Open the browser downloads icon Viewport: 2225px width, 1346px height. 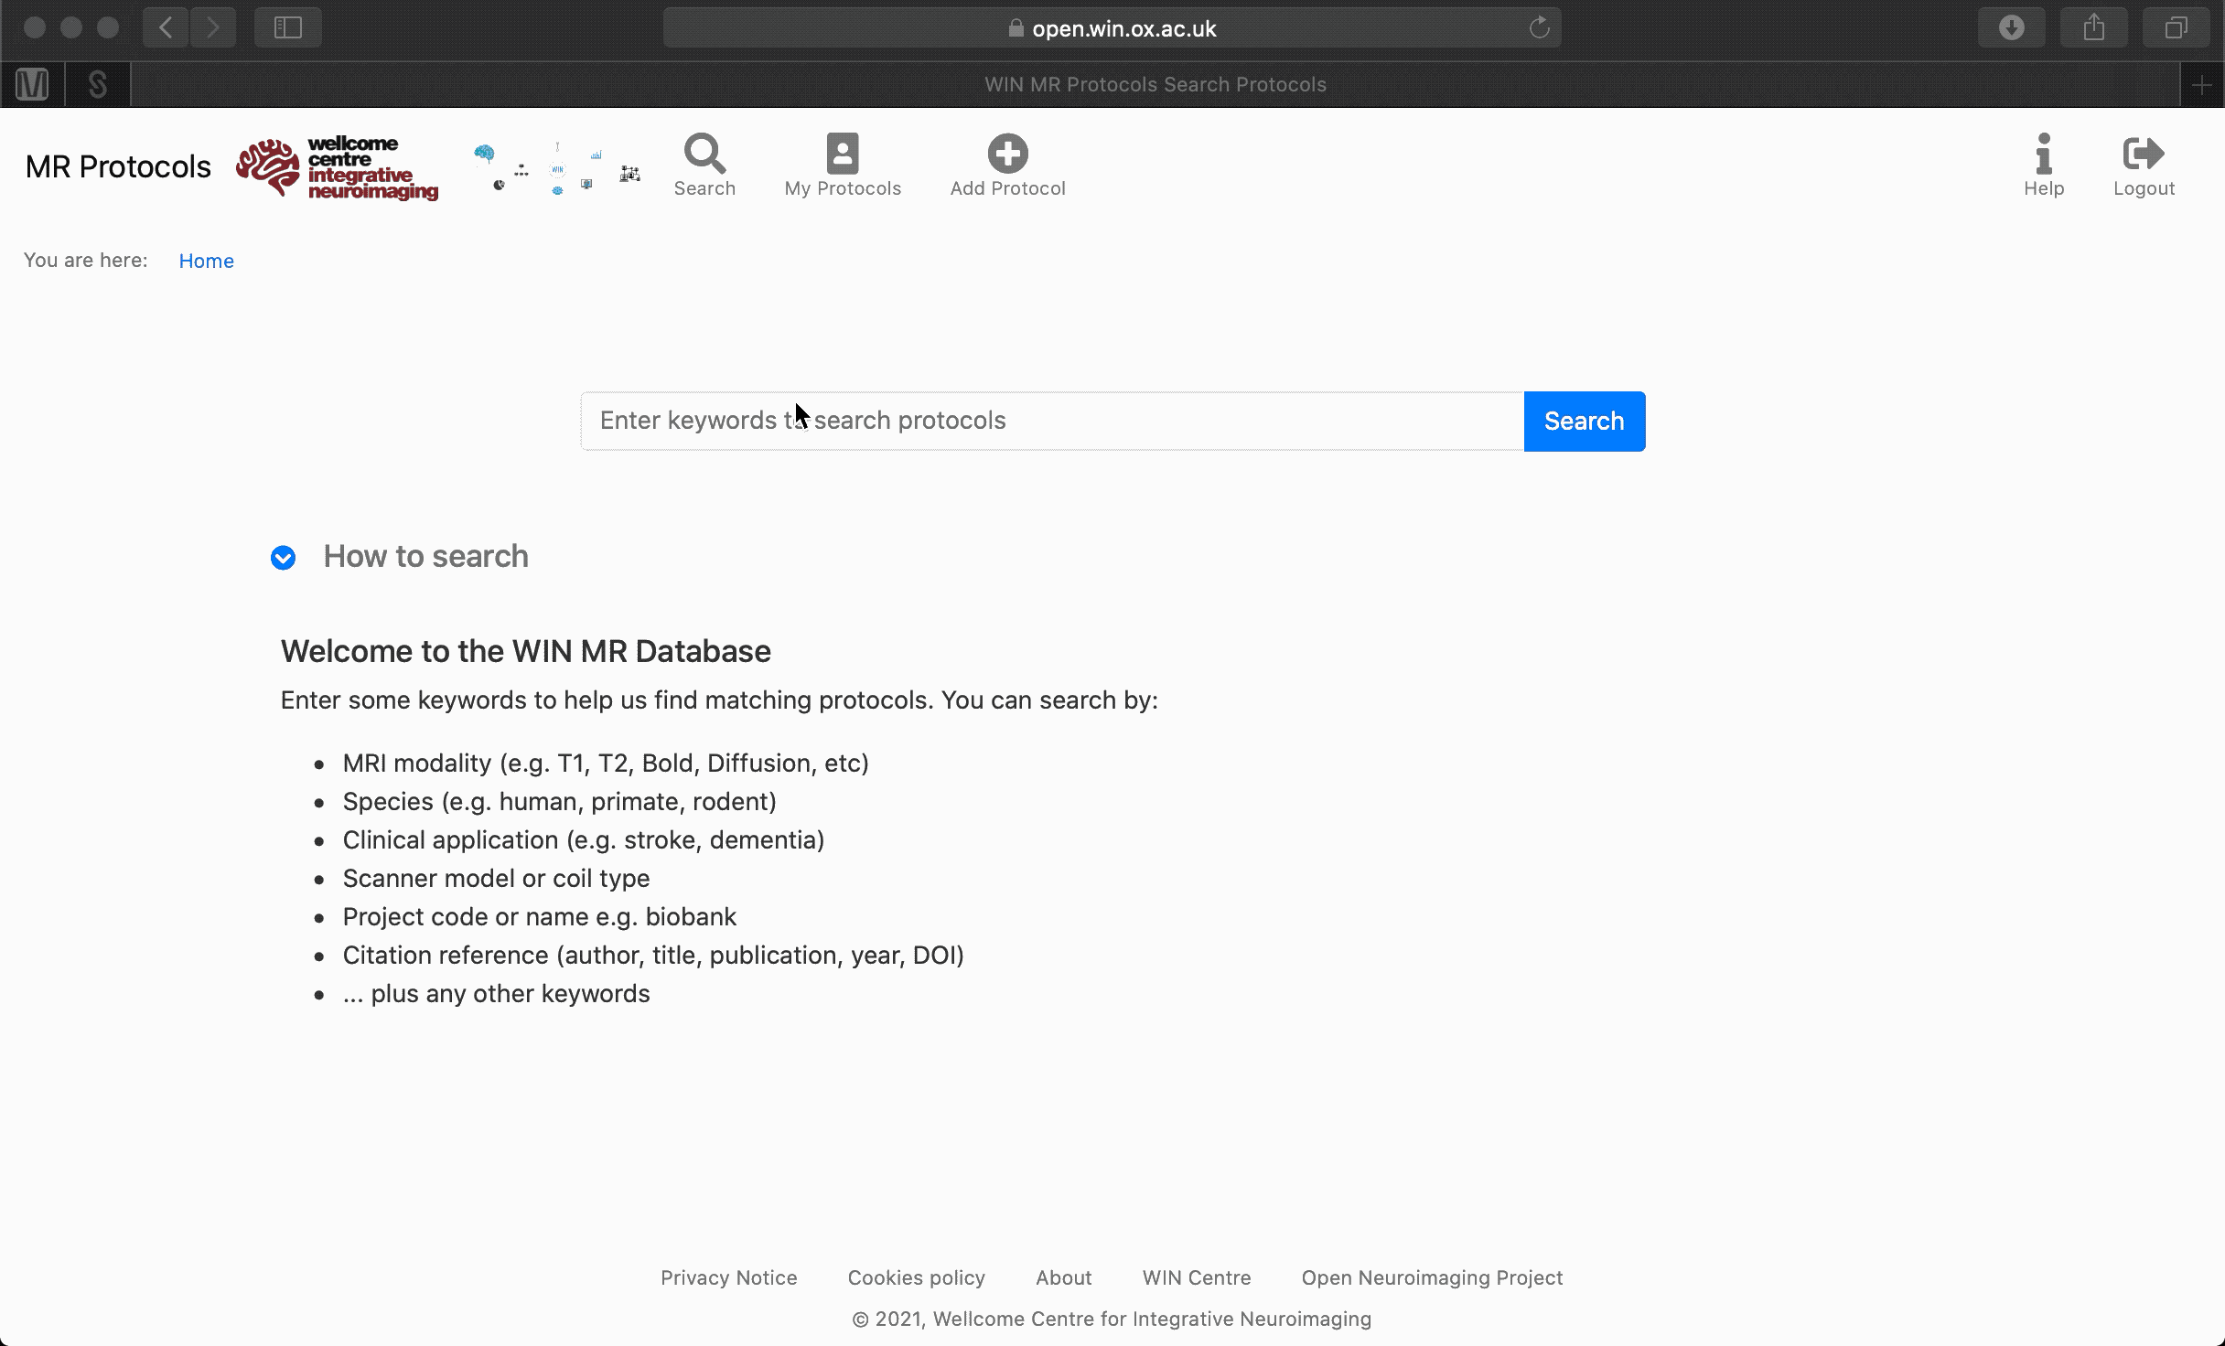[x=2011, y=28]
